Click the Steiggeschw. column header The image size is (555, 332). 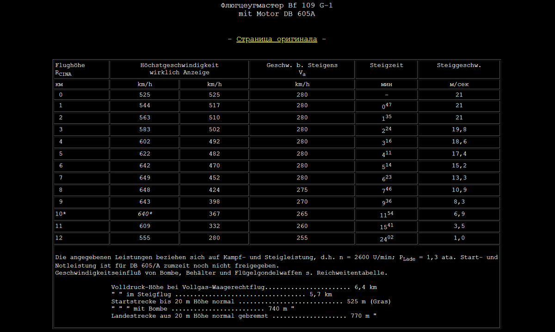click(x=459, y=69)
